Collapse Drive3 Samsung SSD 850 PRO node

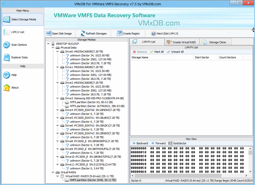(58, 98)
